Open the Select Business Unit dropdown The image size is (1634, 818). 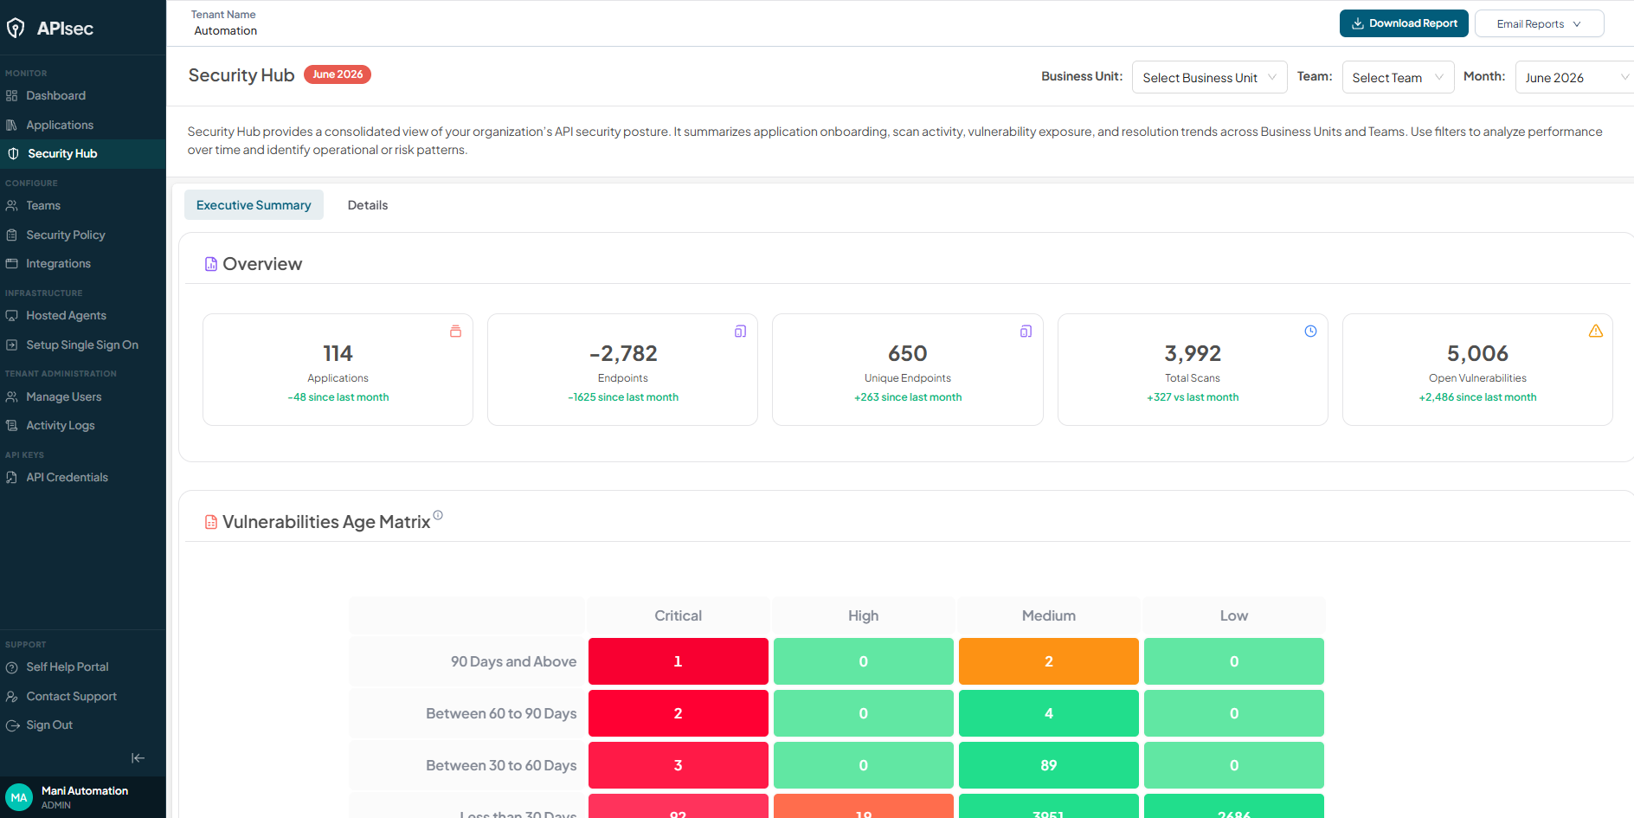[x=1209, y=77]
